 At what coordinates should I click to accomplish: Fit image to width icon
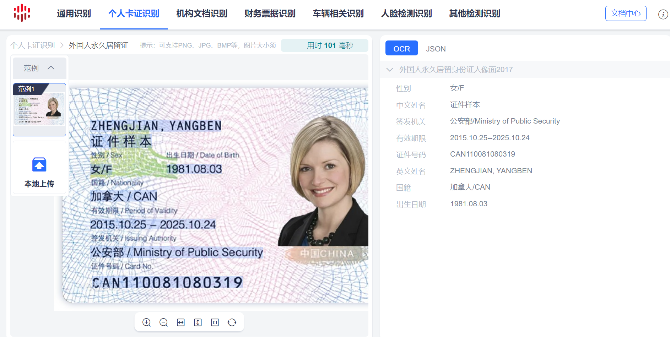click(181, 322)
